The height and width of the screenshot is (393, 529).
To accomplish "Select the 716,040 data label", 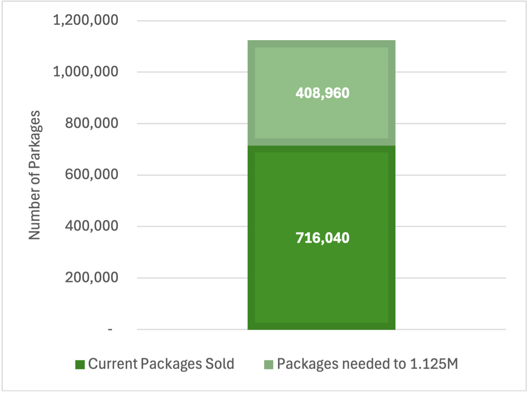I will tap(322, 238).
